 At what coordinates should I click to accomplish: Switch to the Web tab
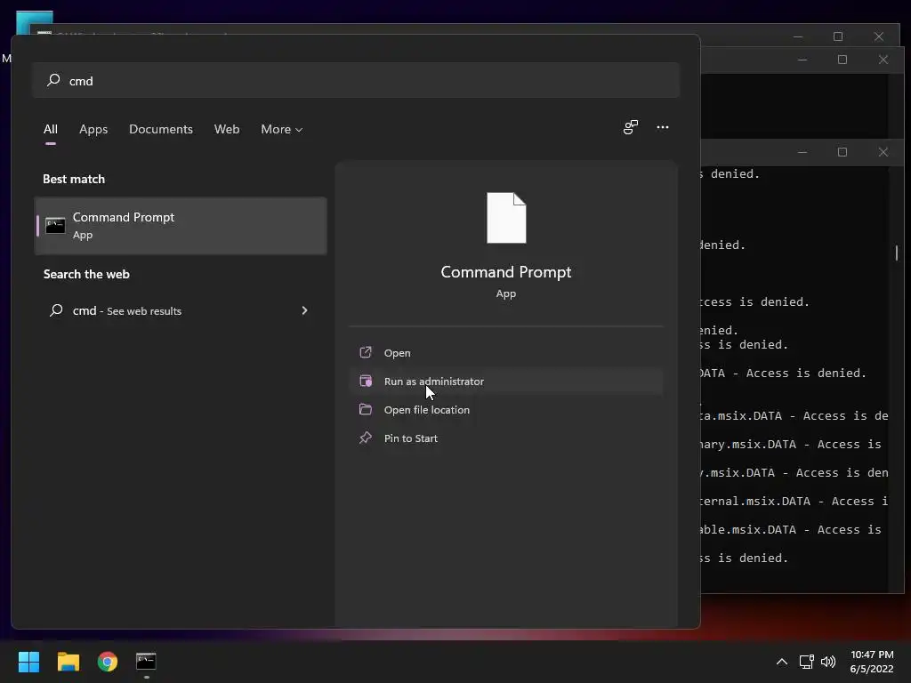click(x=227, y=129)
